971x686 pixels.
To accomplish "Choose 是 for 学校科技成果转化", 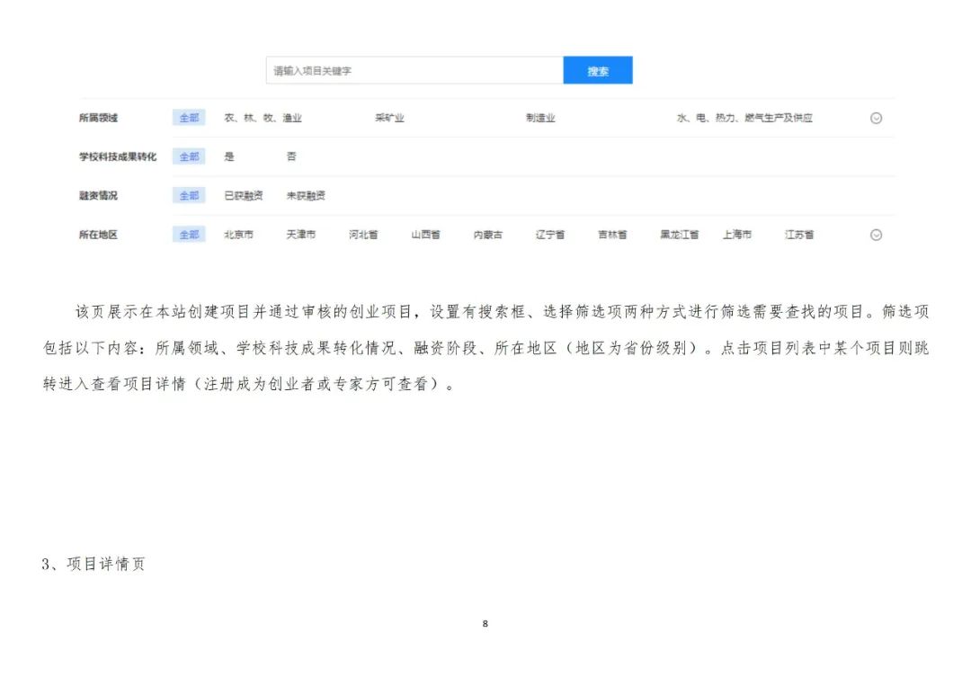I will point(229,156).
